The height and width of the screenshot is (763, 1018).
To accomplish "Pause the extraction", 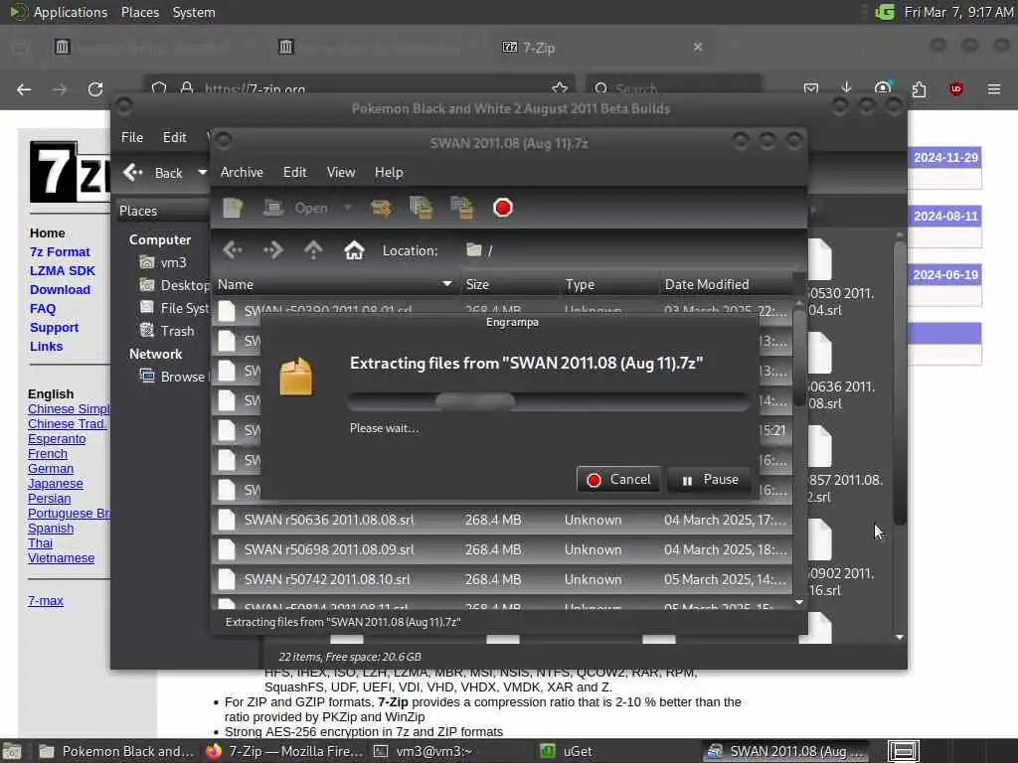I will pyautogui.click(x=709, y=480).
